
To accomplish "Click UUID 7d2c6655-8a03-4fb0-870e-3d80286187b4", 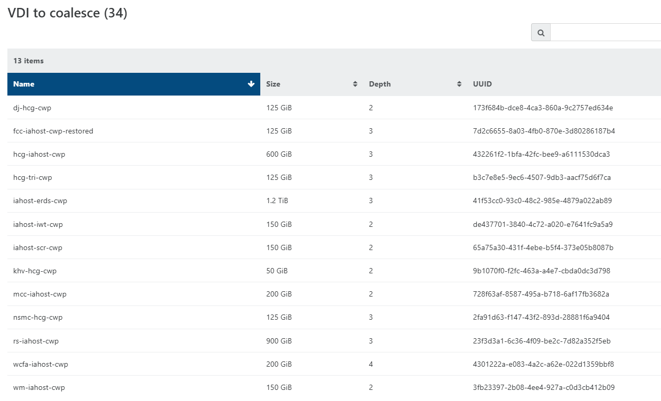I will [544, 131].
